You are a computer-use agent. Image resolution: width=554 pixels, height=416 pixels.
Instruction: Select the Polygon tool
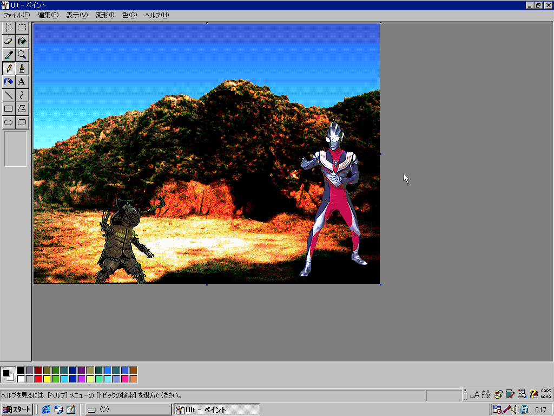tap(22, 108)
